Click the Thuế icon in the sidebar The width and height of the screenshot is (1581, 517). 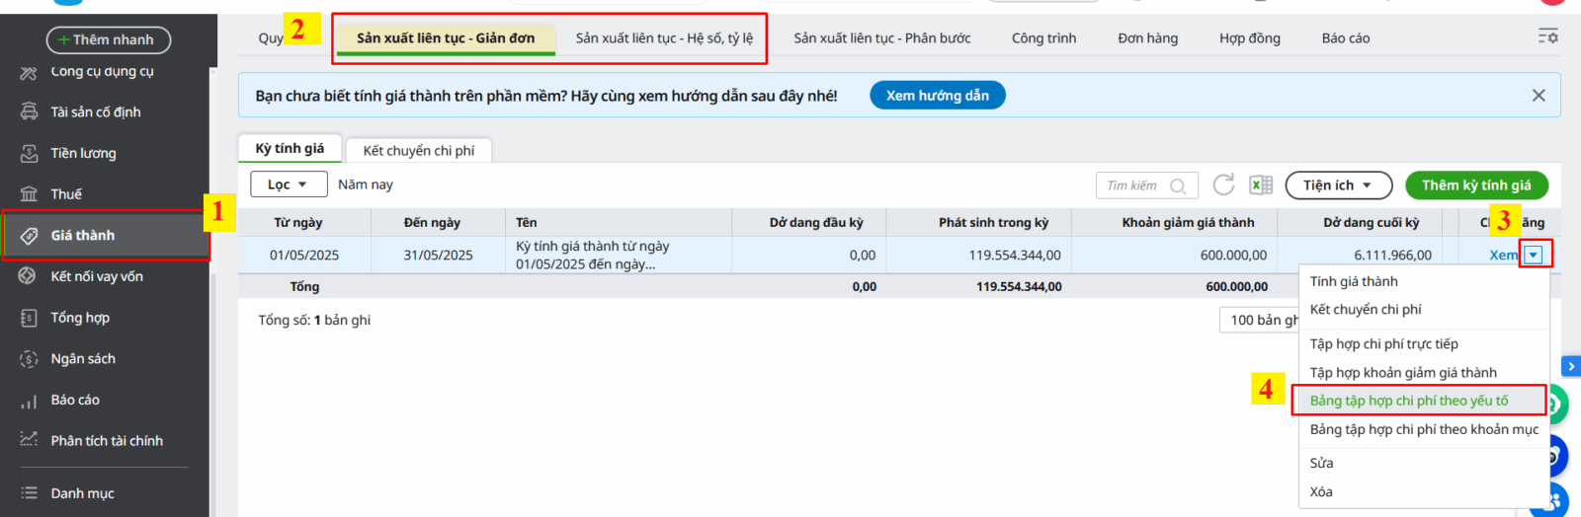click(x=30, y=194)
